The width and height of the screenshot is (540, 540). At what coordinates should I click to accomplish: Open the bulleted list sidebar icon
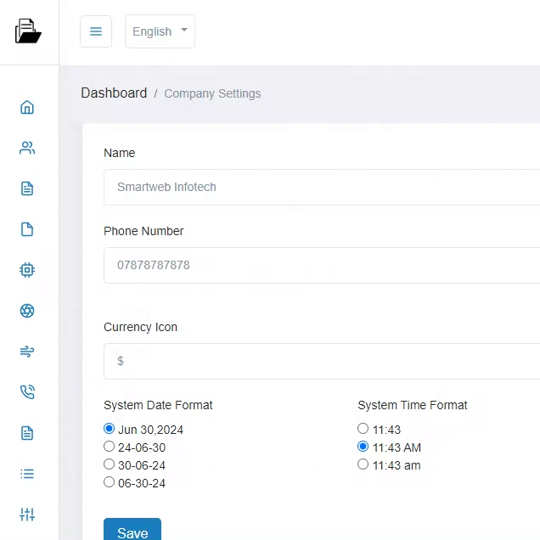(27, 474)
